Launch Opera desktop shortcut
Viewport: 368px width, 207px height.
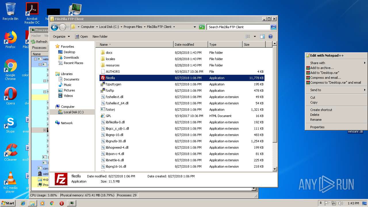click(10, 96)
